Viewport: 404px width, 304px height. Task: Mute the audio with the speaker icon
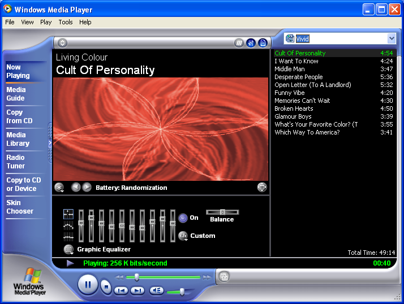tap(156, 290)
